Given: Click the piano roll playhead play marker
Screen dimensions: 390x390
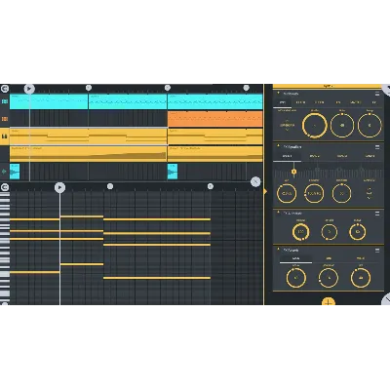Looking at the screenshot, I should coord(59,187).
